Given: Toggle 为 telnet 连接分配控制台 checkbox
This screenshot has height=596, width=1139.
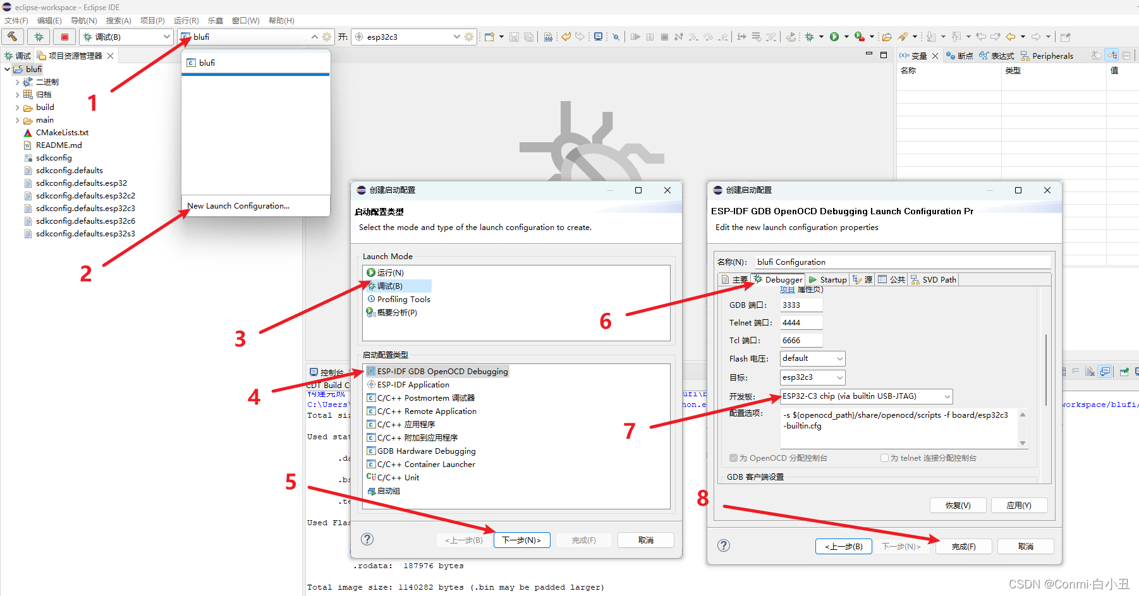Looking at the screenshot, I should (884, 458).
